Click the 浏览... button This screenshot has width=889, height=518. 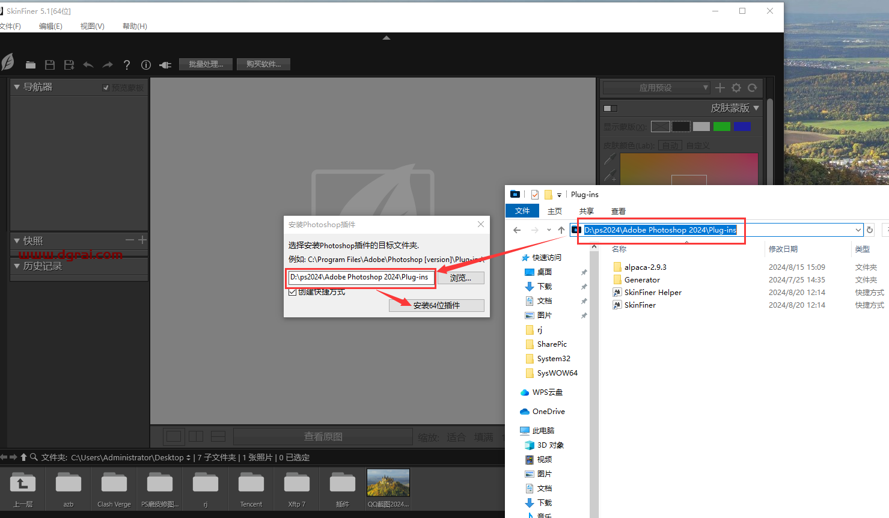(460, 278)
